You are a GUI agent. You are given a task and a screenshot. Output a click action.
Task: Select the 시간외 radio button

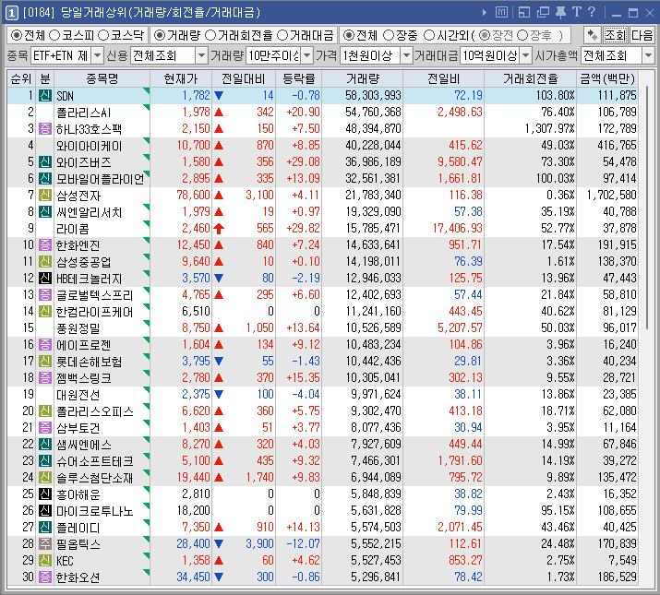click(x=429, y=35)
